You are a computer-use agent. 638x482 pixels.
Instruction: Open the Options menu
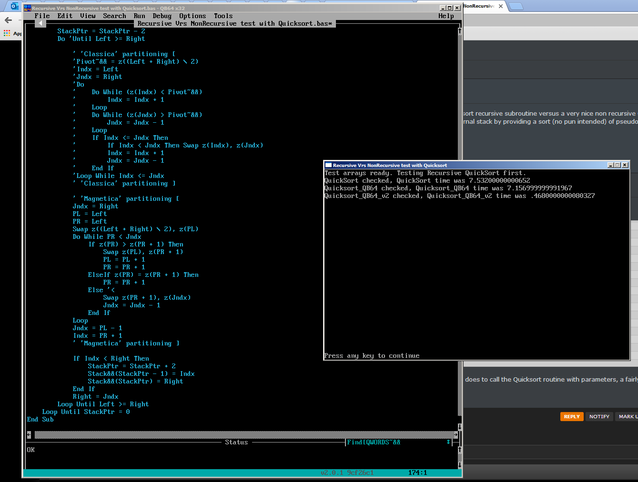click(192, 16)
